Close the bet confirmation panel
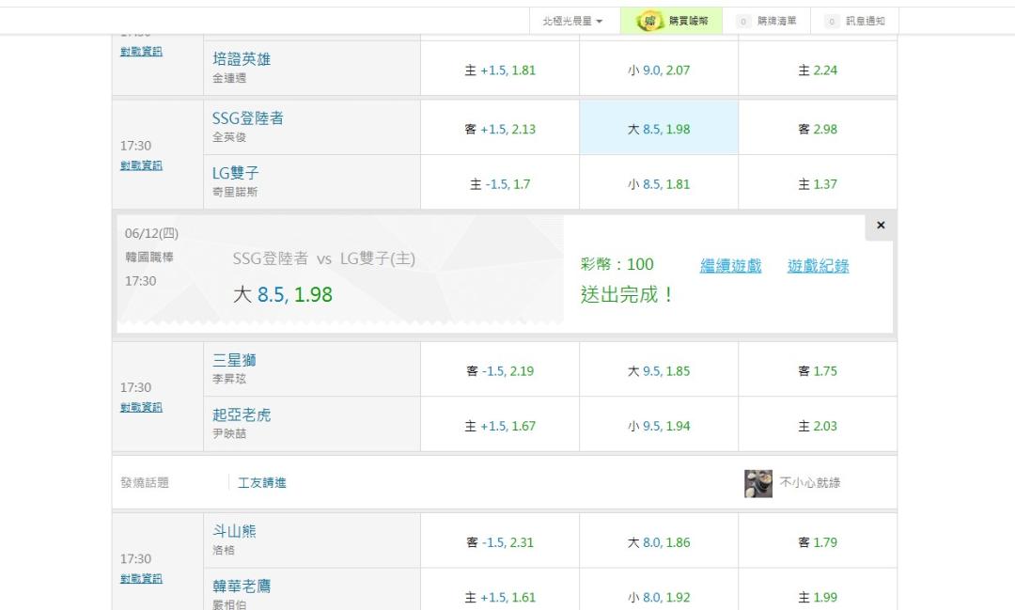1015x610 pixels. pos(880,226)
